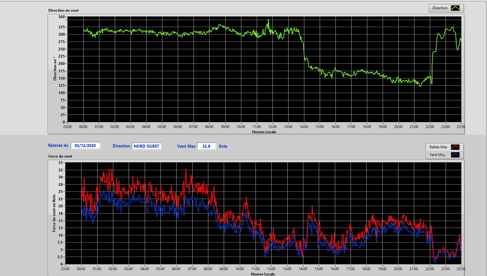Click the Vent Moy legend label
Screen dimensions: 487x276
(x=437, y=155)
